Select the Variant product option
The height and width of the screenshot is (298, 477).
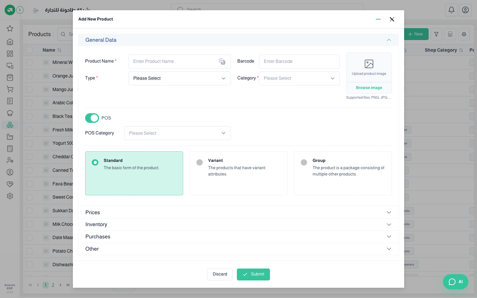coord(238,173)
